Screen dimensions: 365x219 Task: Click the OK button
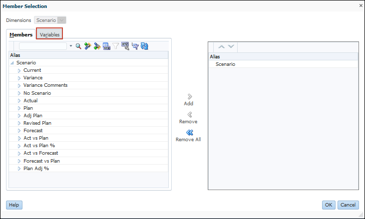coord(329,205)
